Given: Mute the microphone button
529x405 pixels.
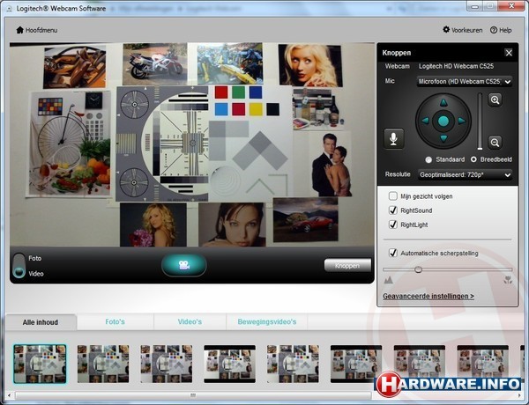Looking at the screenshot, I should tap(393, 138).
